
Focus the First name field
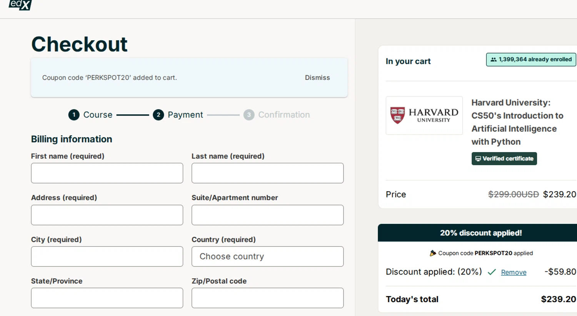107,173
